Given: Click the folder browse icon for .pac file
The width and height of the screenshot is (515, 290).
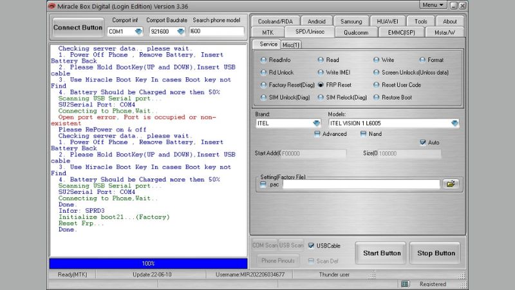Looking at the screenshot, I should click(x=451, y=184).
